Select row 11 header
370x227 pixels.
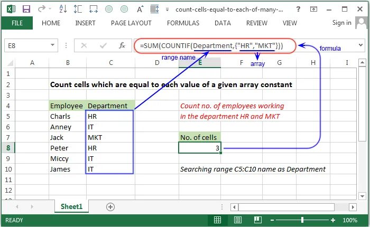pyautogui.click(x=8, y=180)
